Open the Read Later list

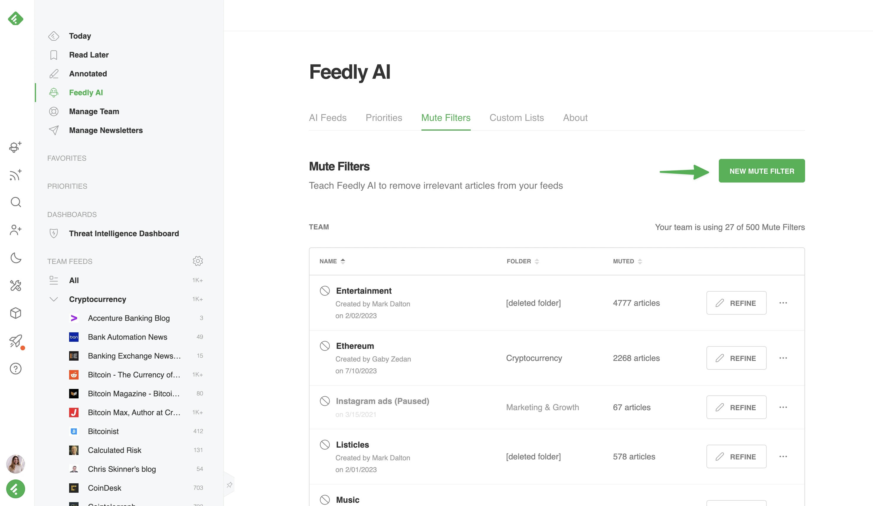[89, 55]
